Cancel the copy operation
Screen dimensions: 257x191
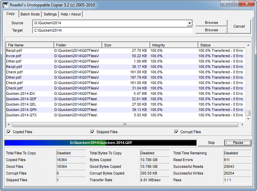(x=239, y=27)
